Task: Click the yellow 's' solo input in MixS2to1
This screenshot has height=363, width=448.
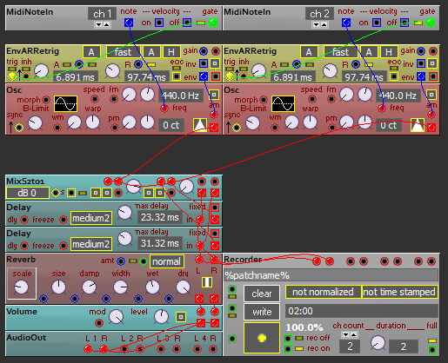Action: 55,193
